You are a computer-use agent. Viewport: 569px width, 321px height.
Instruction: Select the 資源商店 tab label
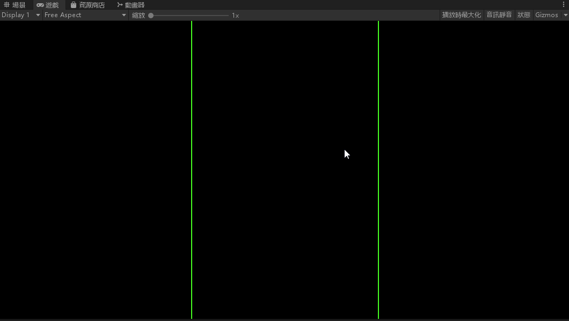92,5
